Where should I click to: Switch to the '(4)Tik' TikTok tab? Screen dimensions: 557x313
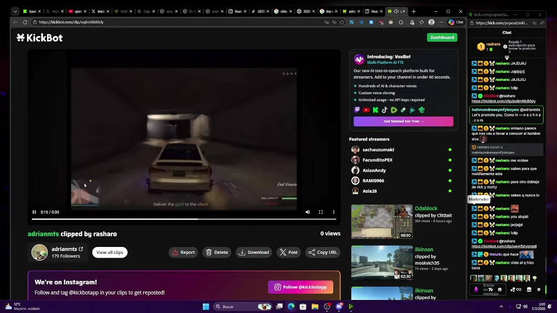[260, 11]
